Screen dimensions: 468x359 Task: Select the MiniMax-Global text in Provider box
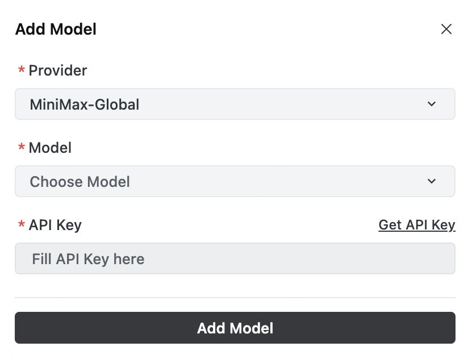click(85, 105)
